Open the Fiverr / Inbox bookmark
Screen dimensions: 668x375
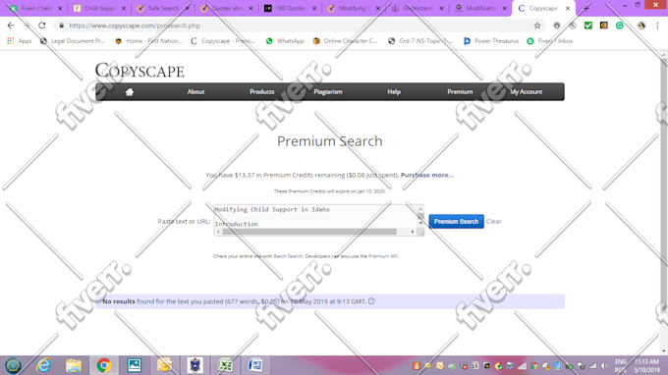pyautogui.click(x=549, y=41)
